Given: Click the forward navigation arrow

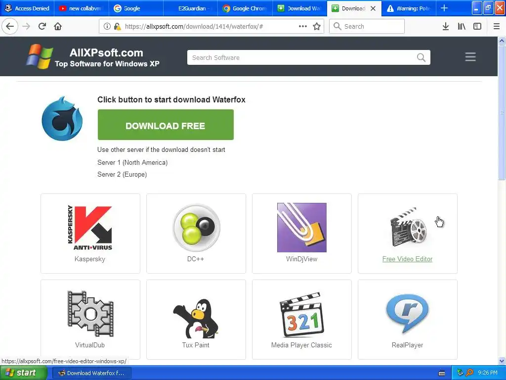Looking at the screenshot, I should pos(26,26).
